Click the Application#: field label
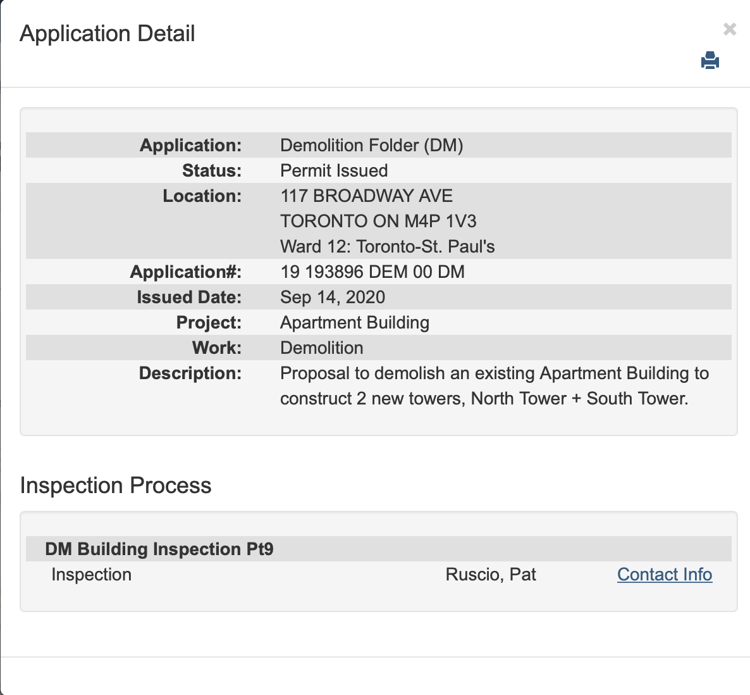 pos(185,272)
